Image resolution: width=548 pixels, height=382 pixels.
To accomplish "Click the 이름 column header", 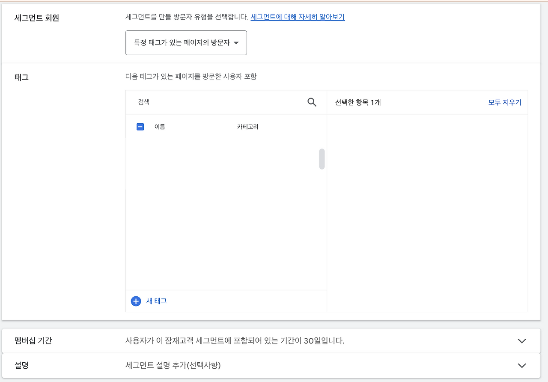I will (x=159, y=126).
